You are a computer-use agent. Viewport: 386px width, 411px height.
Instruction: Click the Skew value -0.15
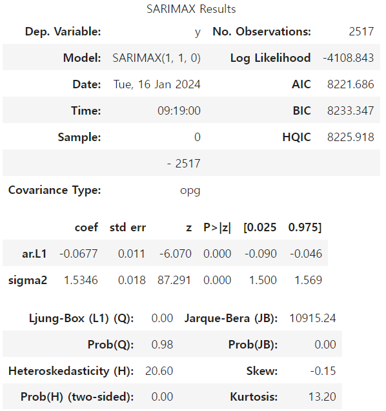323,371
